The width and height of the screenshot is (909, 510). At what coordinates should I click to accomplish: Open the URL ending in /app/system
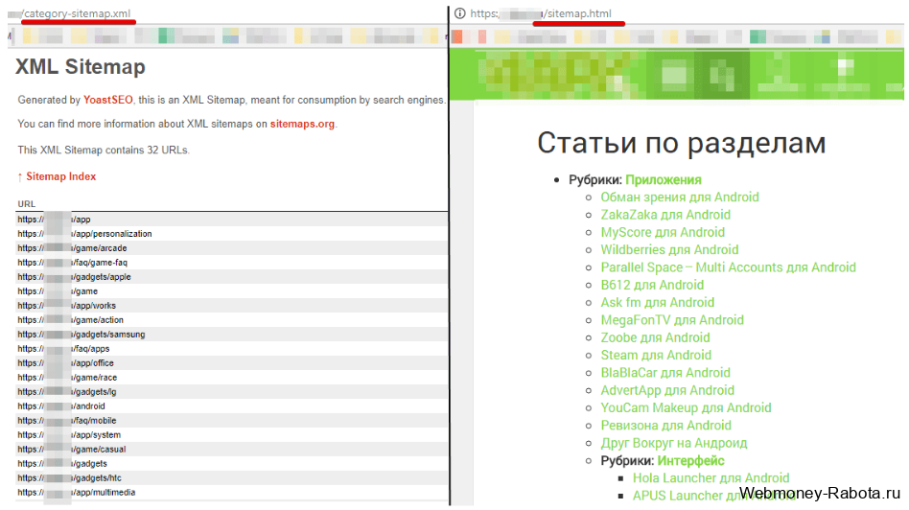point(70,434)
